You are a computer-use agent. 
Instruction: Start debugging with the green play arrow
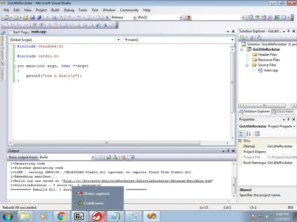[x=107, y=17]
